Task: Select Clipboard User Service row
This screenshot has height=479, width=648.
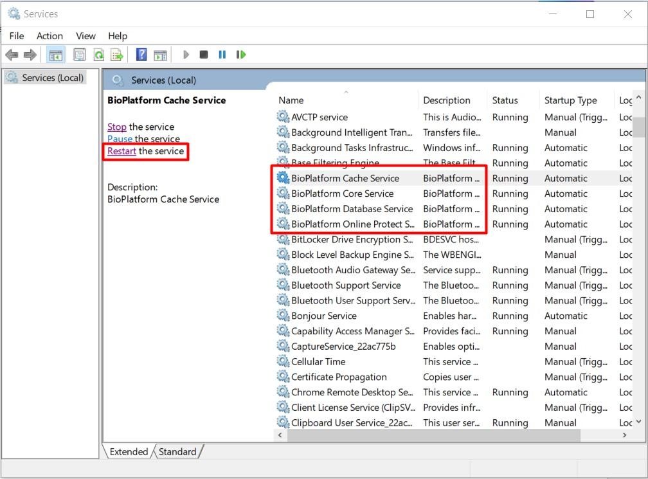Action: (x=453, y=423)
